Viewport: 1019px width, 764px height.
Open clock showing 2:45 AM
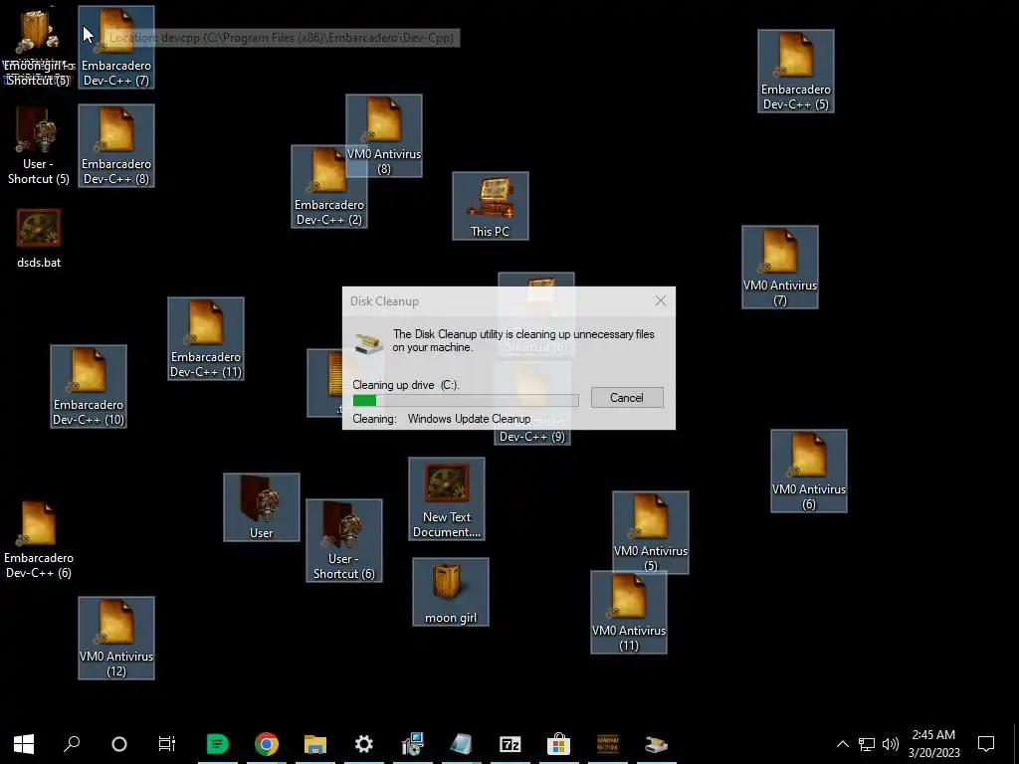click(933, 744)
